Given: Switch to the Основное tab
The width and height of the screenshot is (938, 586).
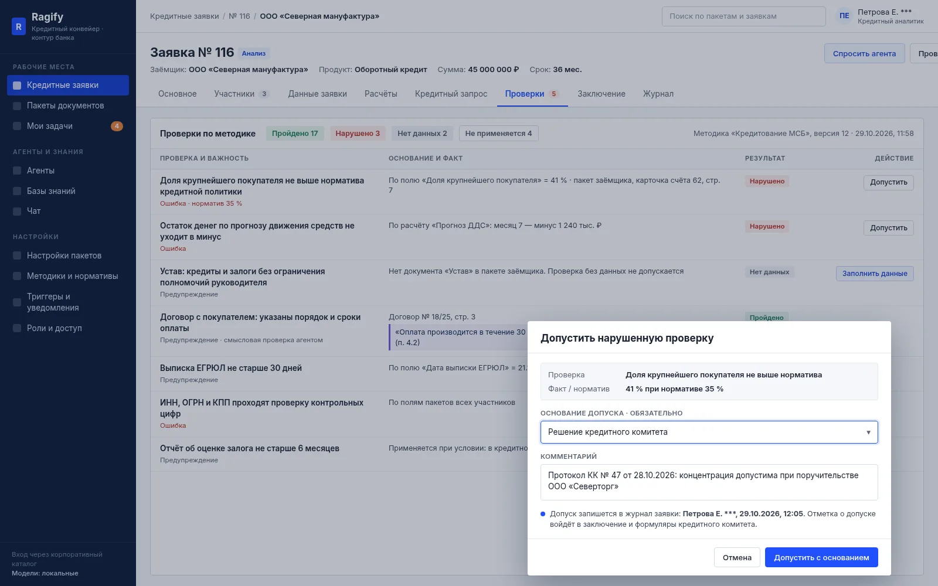Looking at the screenshot, I should click(177, 94).
